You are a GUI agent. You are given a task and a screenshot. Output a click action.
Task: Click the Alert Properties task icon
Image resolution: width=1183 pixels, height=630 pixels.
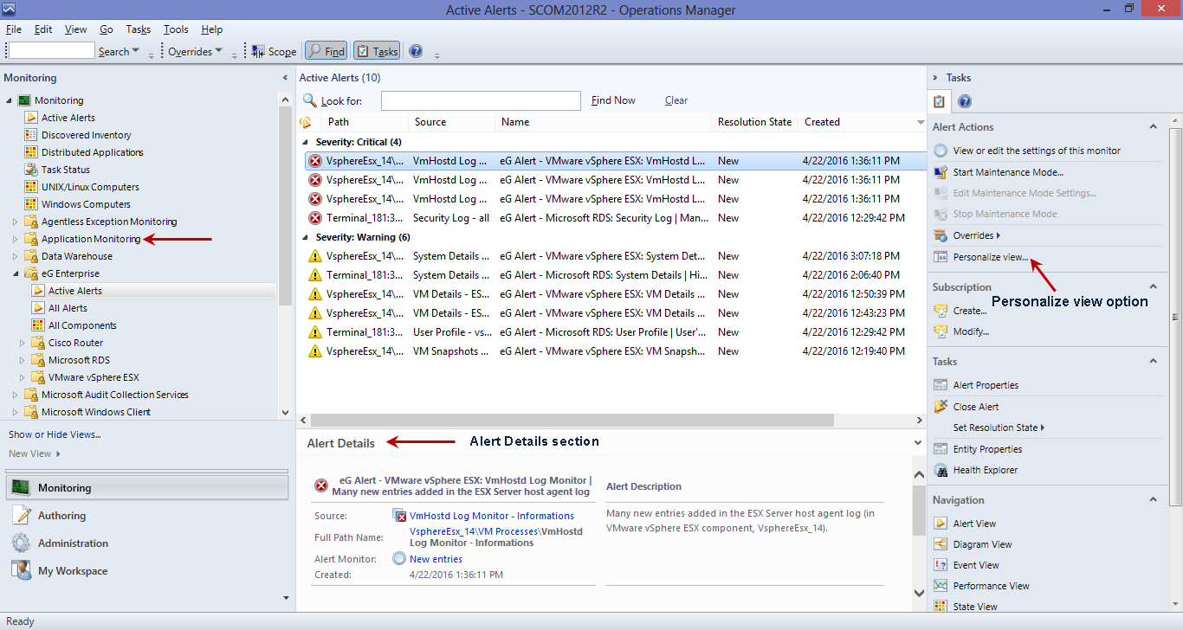941,385
